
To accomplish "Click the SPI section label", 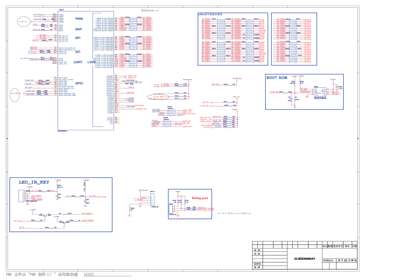I will point(78,38).
